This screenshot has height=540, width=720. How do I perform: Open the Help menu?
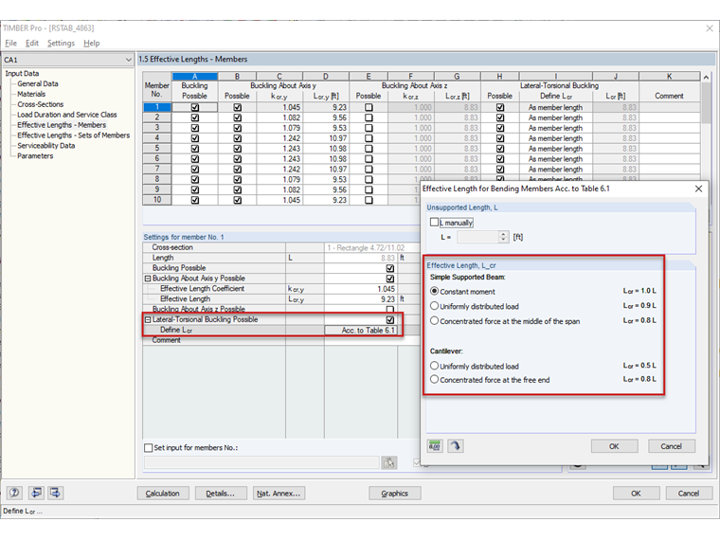pyautogui.click(x=91, y=43)
